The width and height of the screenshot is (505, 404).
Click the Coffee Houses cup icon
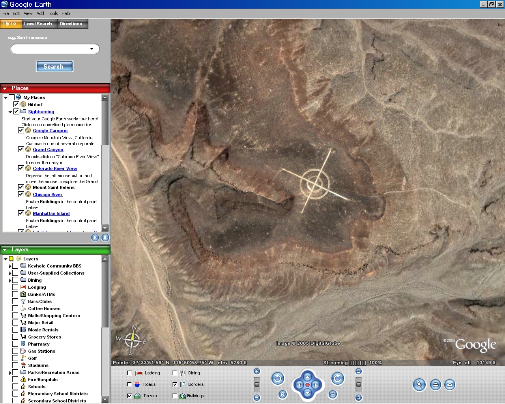click(x=23, y=309)
